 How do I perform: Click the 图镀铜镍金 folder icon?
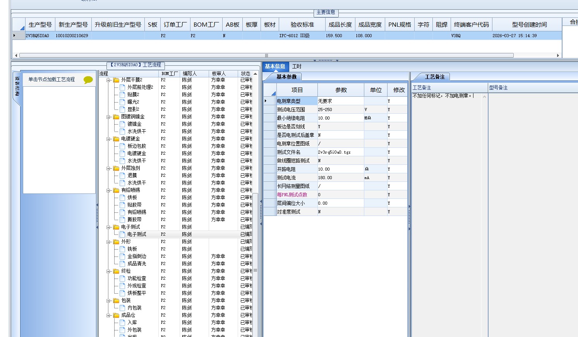click(116, 117)
